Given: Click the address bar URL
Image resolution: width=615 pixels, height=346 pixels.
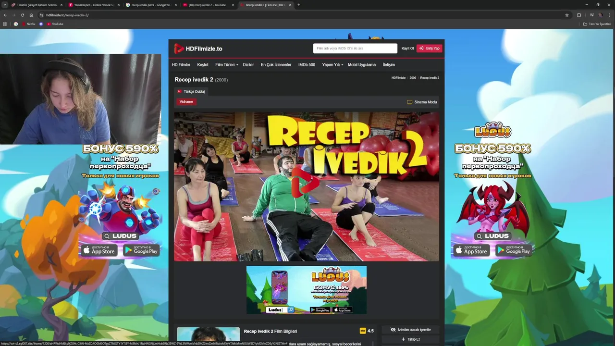Looking at the screenshot, I should tap(67, 15).
